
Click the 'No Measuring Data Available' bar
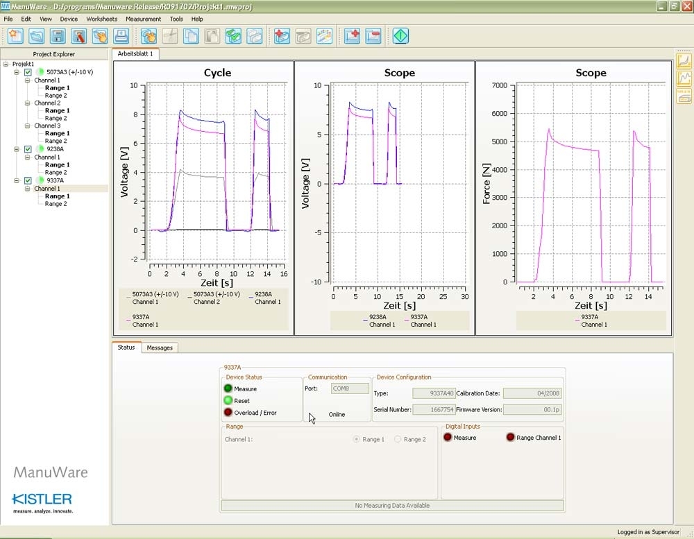[392, 506]
